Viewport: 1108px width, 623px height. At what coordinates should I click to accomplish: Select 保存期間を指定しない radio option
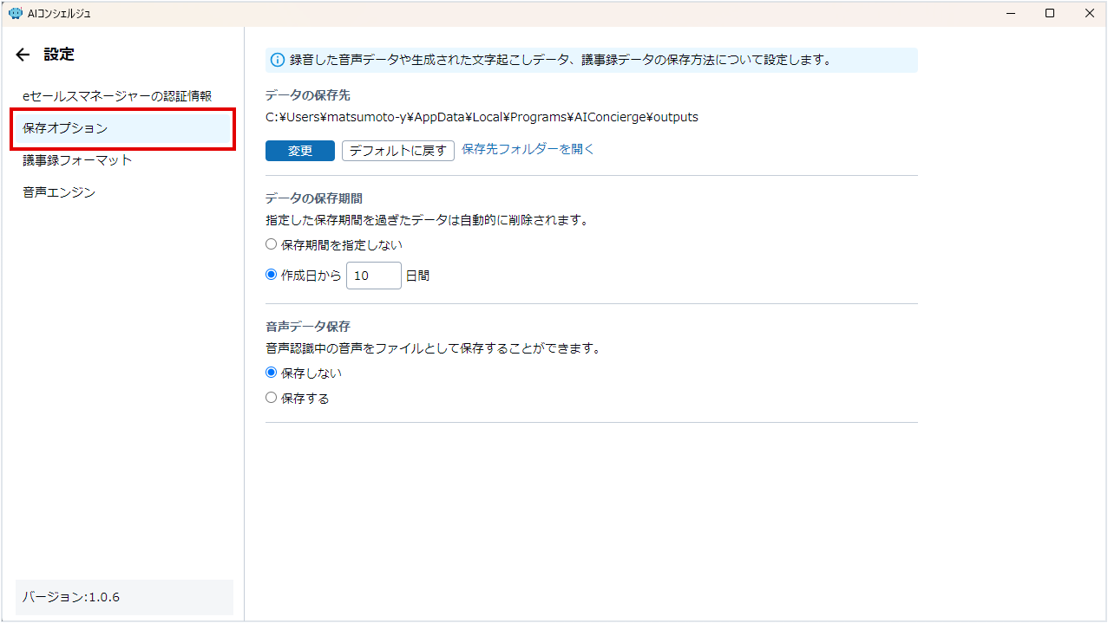click(272, 244)
